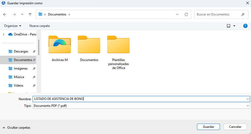Click the view layout icon
Screen dimensions: 251x134
229,26
